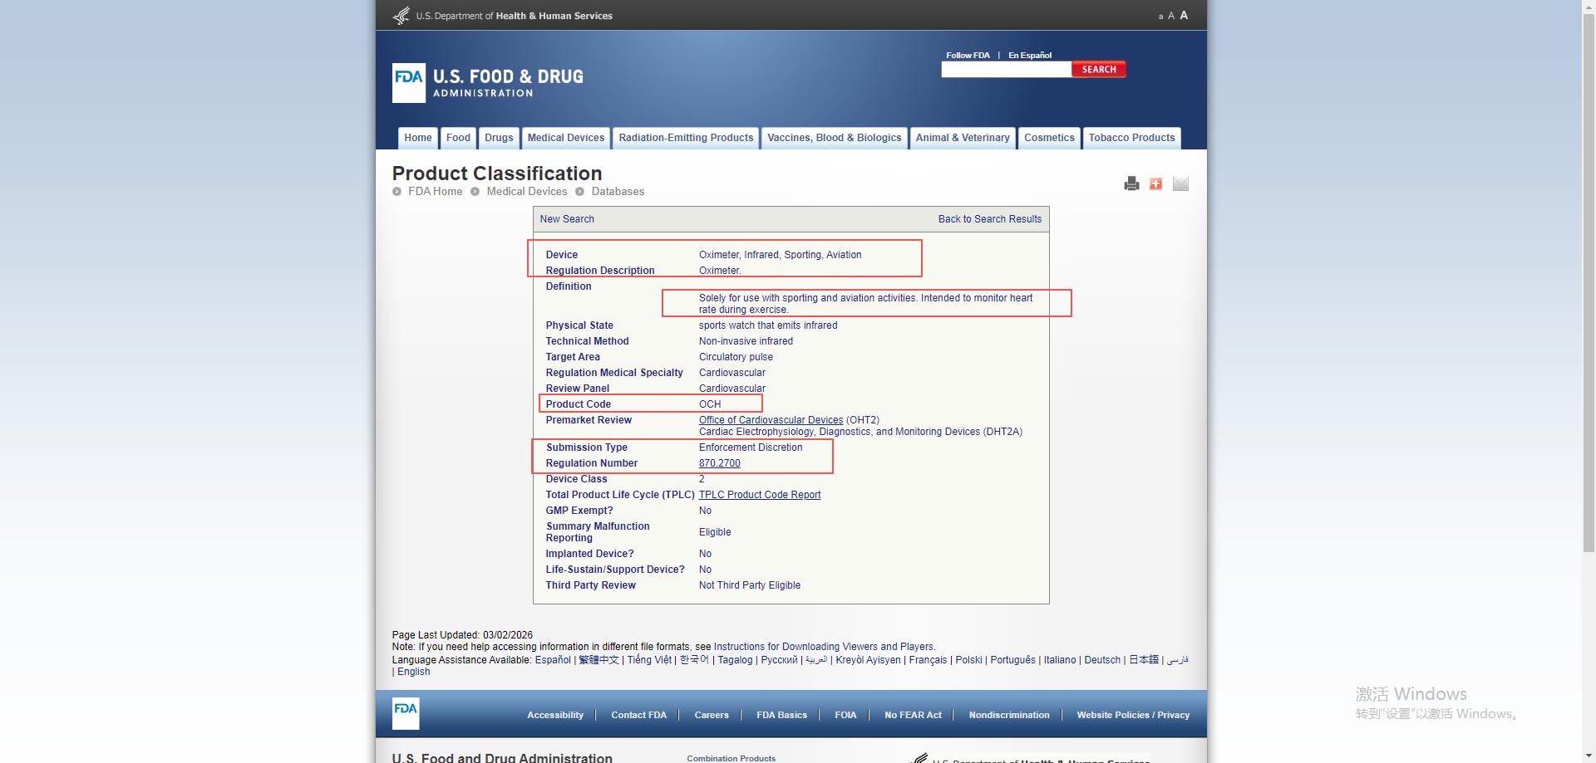Click the print page icon
This screenshot has height=763, width=1596.
click(1131, 183)
